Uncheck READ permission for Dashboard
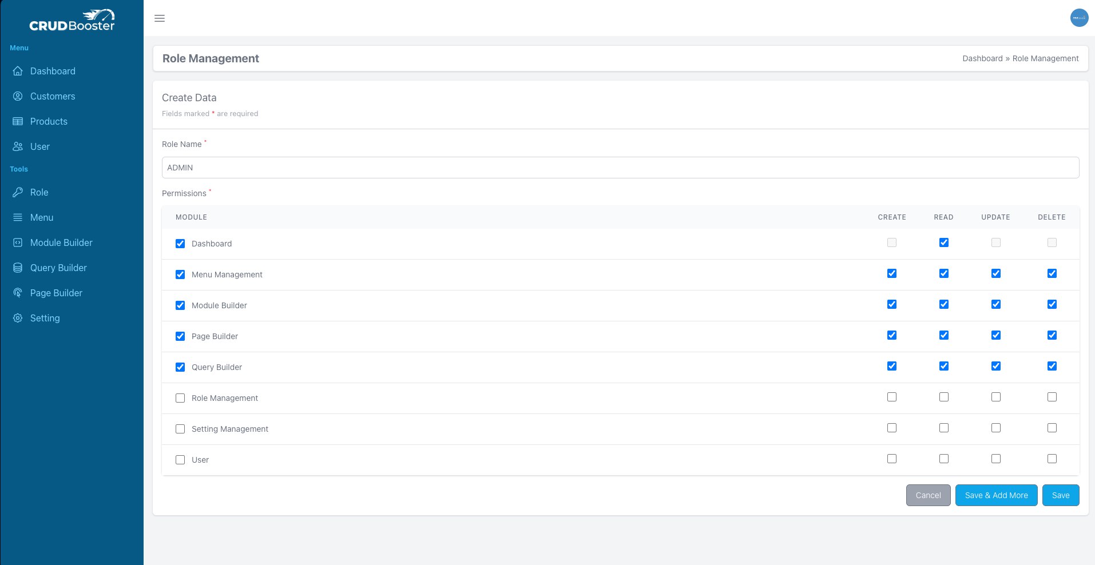Image resolution: width=1095 pixels, height=565 pixels. tap(943, 242)
